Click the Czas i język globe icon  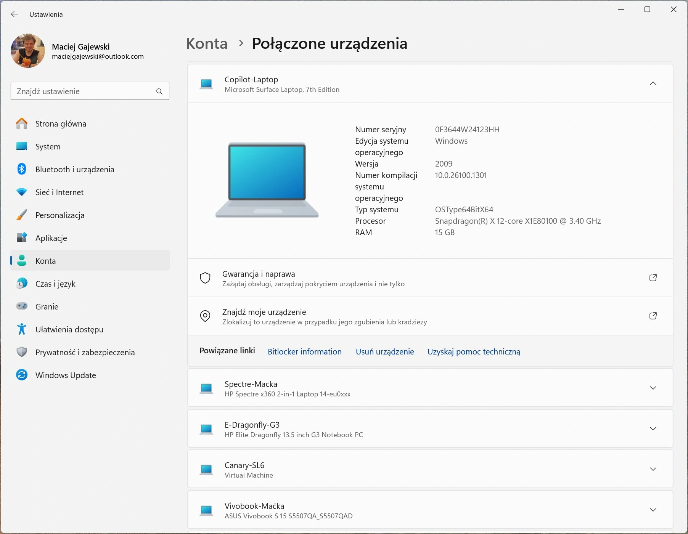(22, 284)
